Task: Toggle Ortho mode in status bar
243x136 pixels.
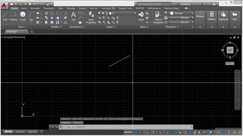Action: 148,132
